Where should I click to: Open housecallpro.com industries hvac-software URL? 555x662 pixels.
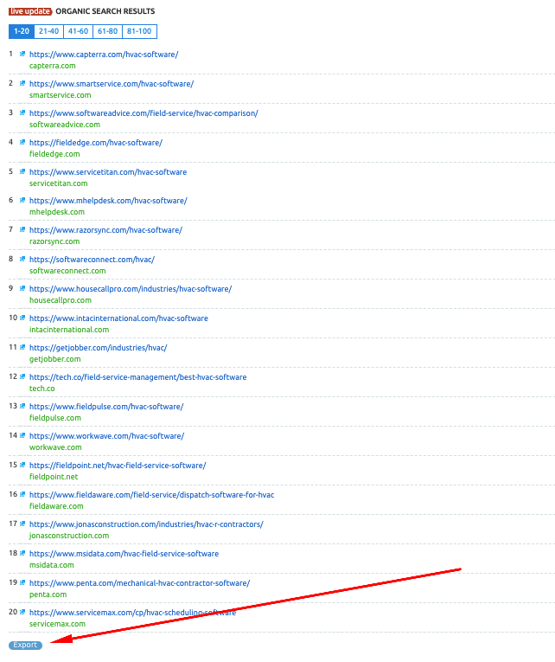tap(131, 289)
